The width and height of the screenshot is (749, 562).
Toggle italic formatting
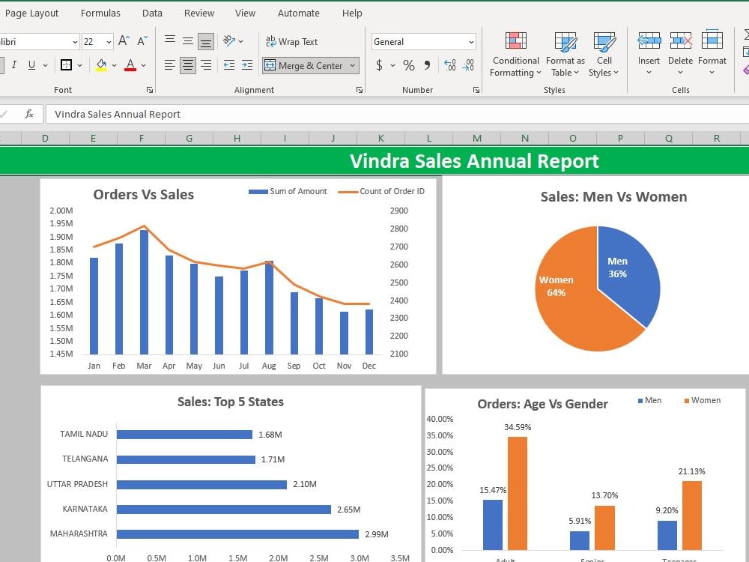click(x=14, y=65)
